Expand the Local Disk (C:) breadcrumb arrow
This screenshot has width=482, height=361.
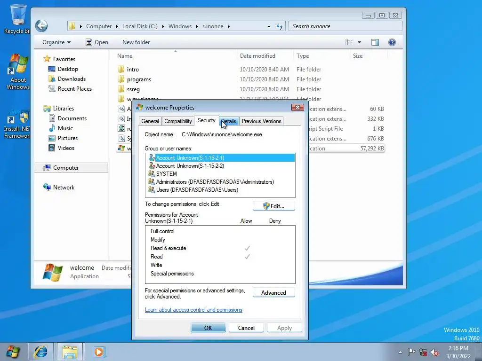pyautogui.click(x=163, y=26)
